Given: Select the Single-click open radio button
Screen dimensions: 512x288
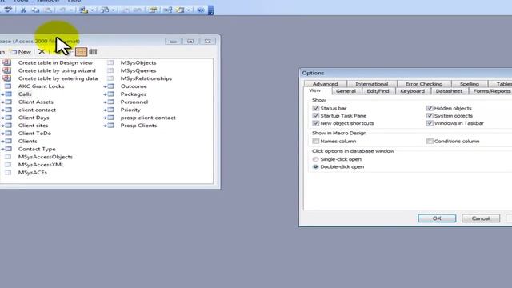Looking at the screenshot, I should 315,159.
